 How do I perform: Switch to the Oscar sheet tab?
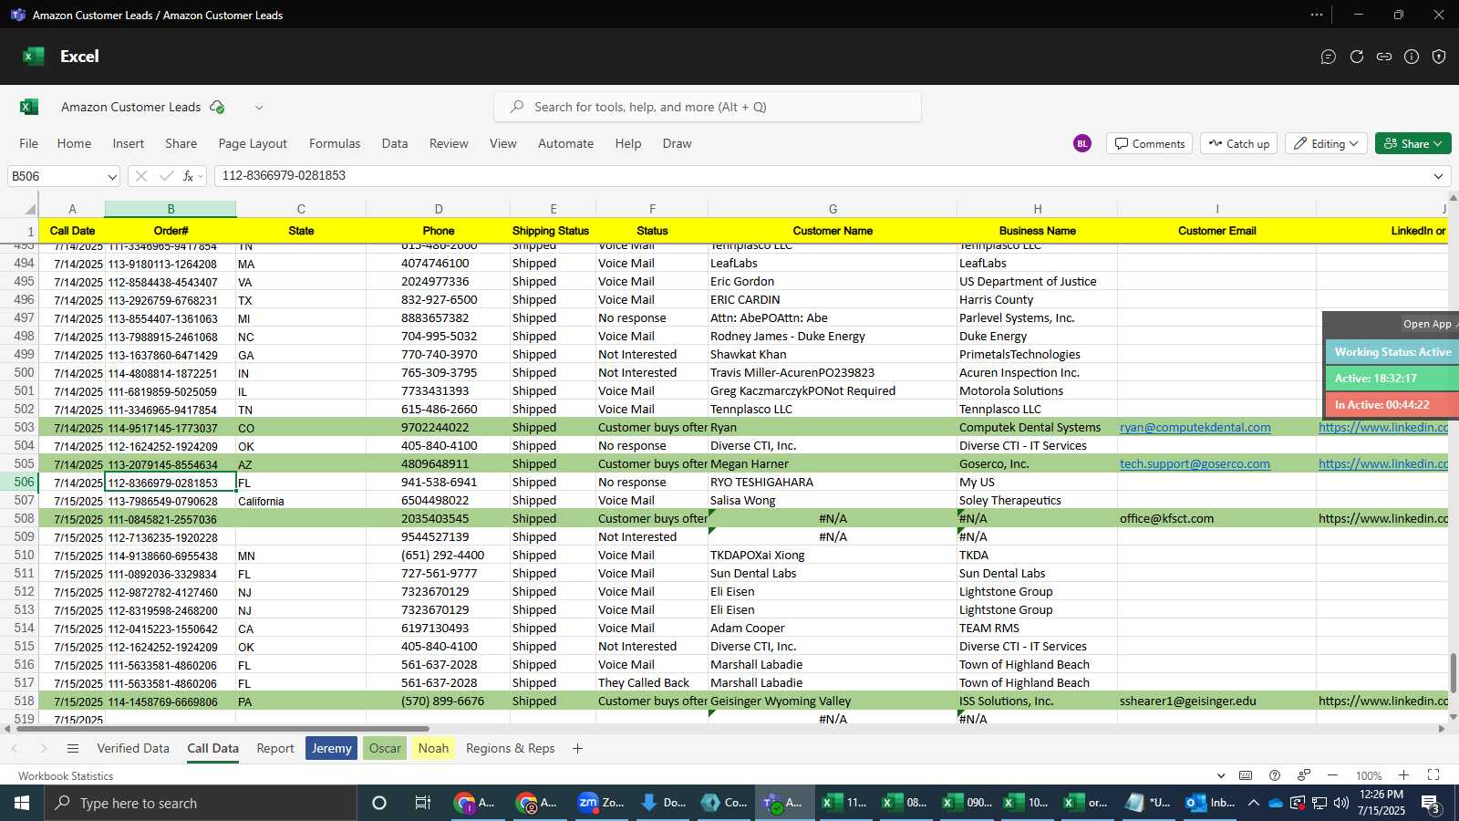click(x=385, y=748)
